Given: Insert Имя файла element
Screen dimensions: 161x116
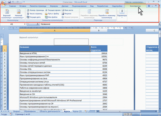Looking at the screenshot, I should point(51,17).
